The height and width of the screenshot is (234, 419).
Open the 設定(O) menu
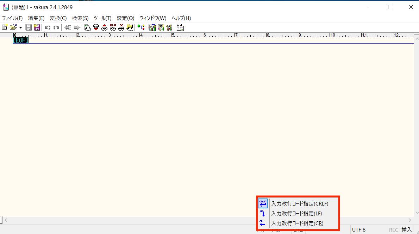coord(125,18)
